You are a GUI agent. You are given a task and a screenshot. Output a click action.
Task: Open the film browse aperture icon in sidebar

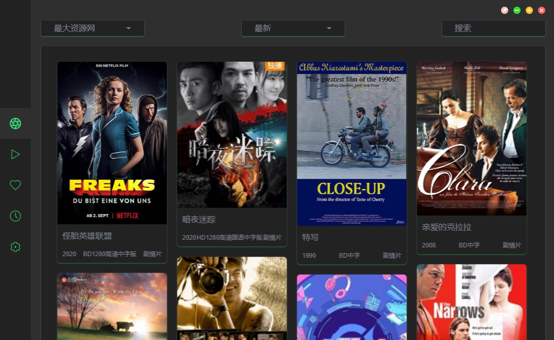[x=15, y=123]
